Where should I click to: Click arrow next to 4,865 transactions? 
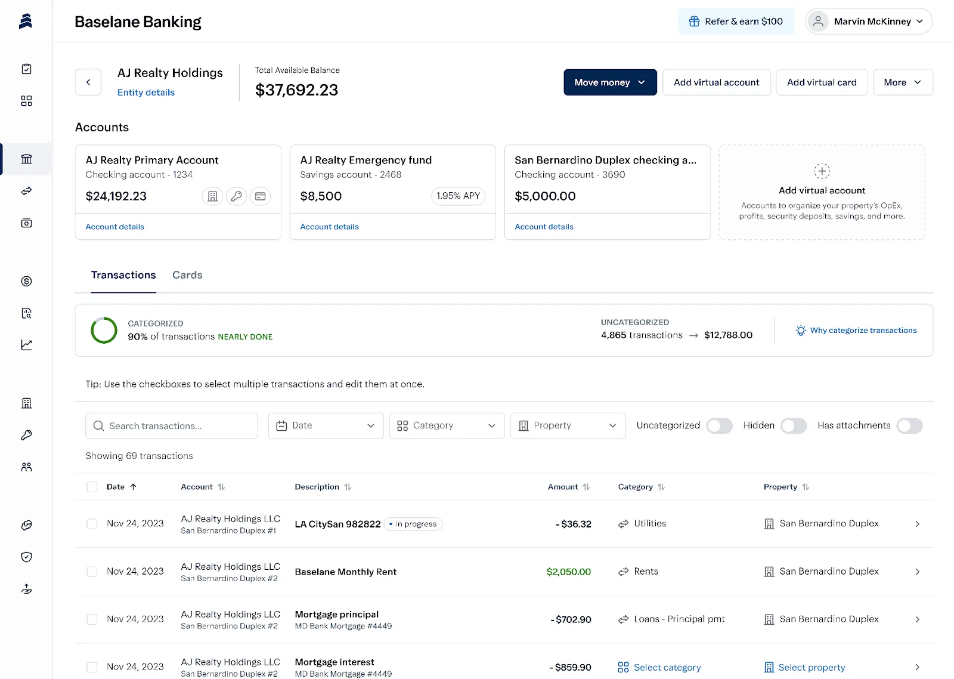pos(693,335)
